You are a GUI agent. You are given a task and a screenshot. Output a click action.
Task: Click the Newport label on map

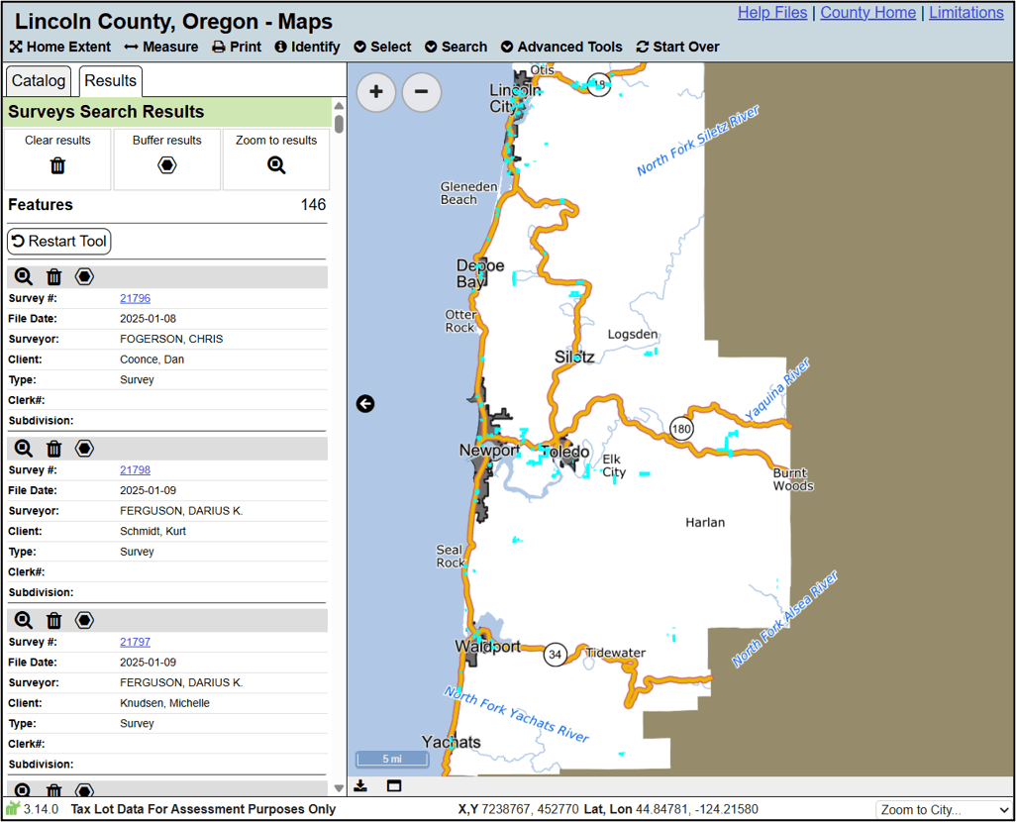click(x=489, y=450)
